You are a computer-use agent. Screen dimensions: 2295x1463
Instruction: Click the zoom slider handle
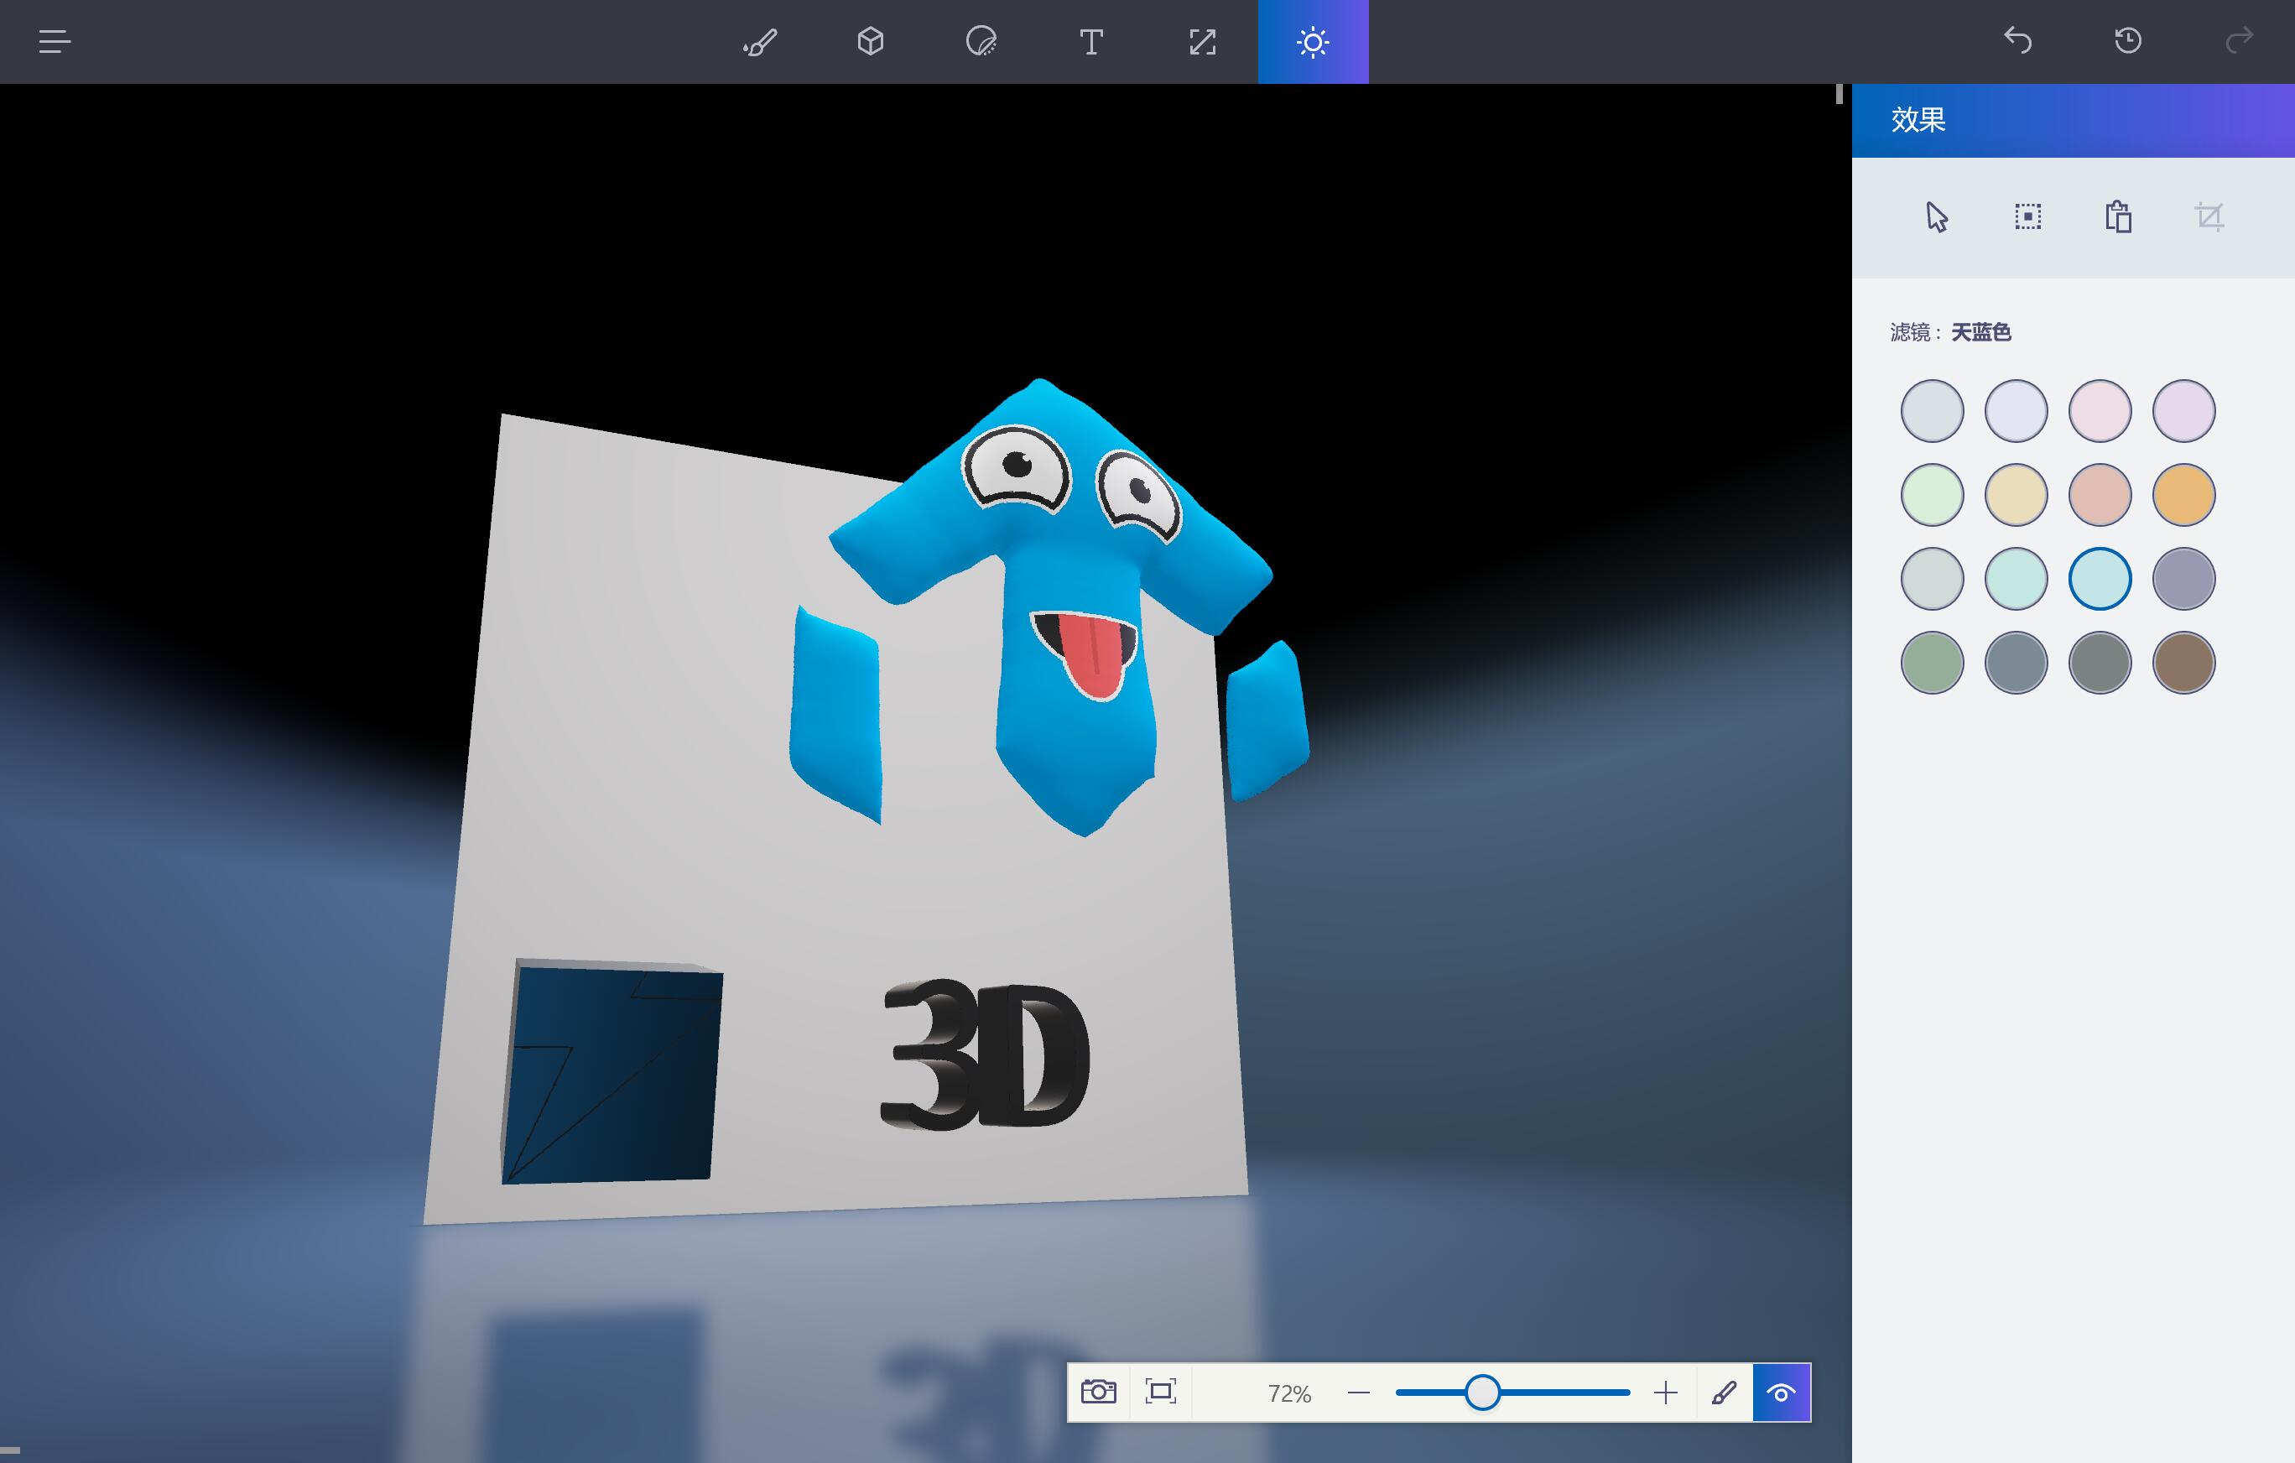[x=1482, y=1393]
